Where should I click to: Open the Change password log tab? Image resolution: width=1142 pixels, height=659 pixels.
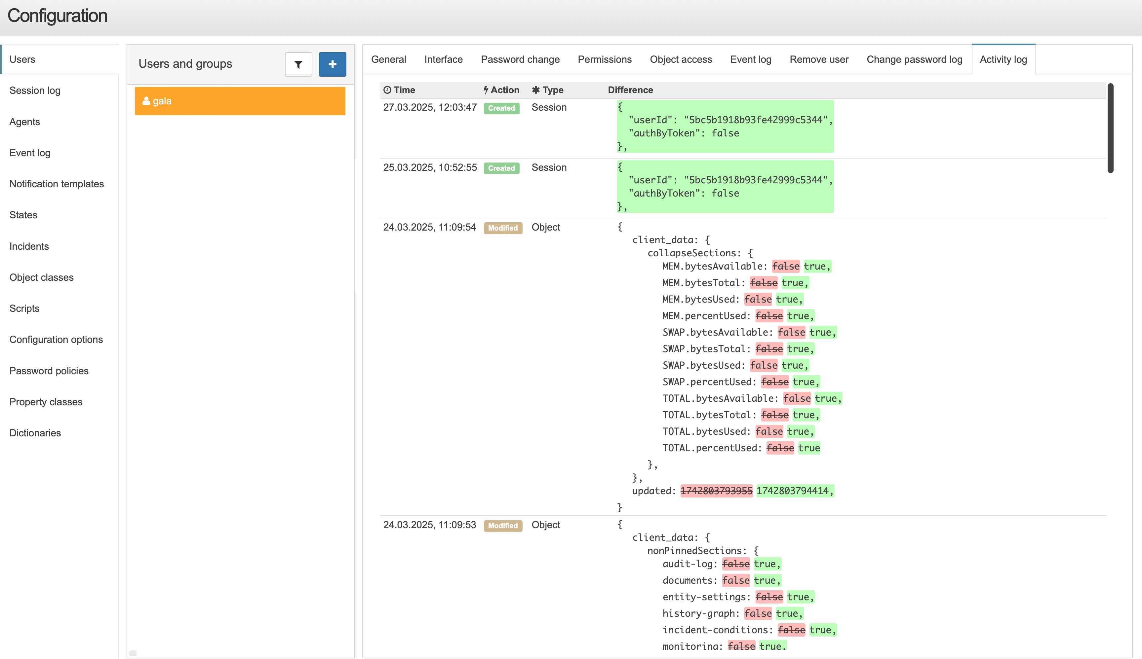[914, 59]
